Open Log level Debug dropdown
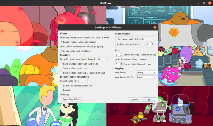Image resolution: width=213 pixels, height=126 pixels. tap(146, 72)
